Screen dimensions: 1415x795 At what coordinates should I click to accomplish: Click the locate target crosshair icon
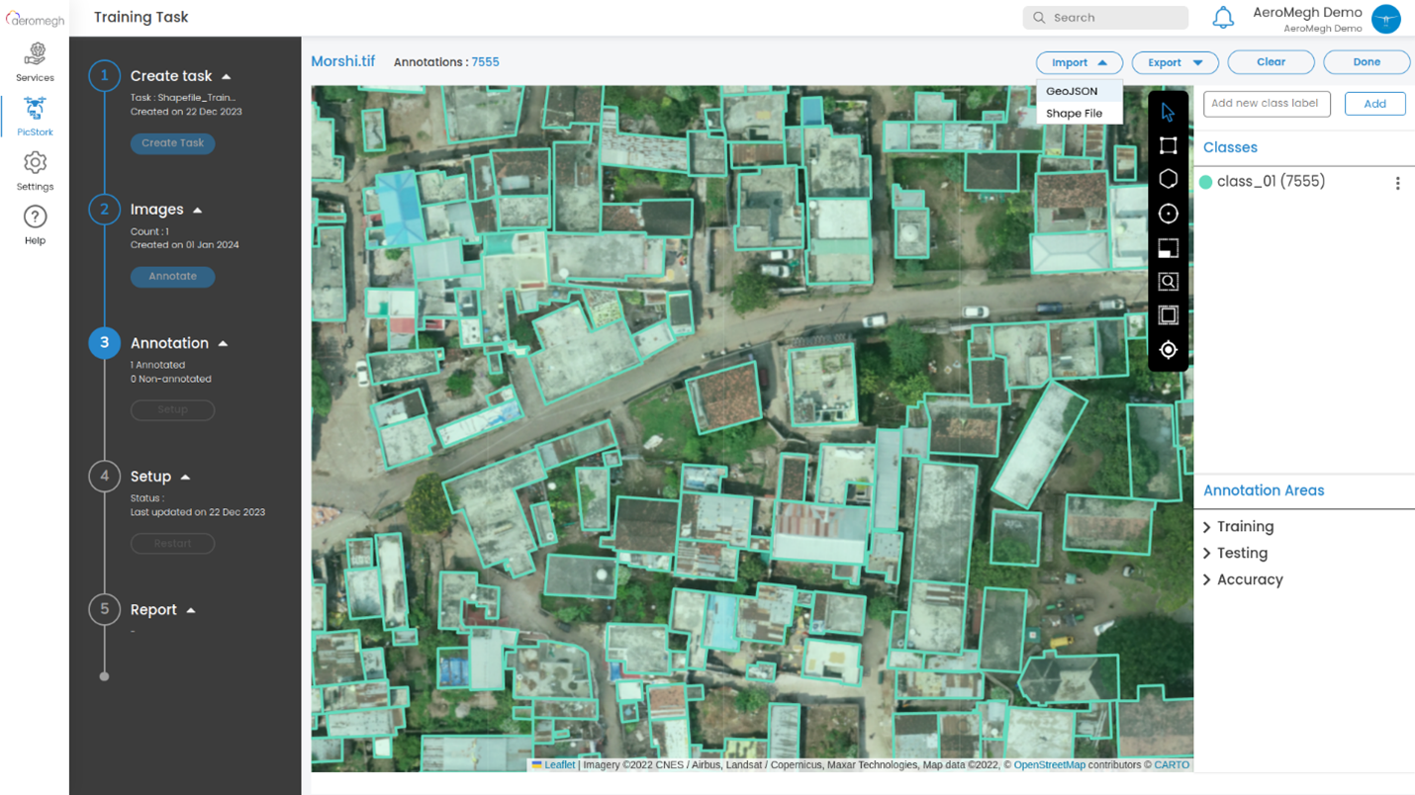click(1168, 350)
